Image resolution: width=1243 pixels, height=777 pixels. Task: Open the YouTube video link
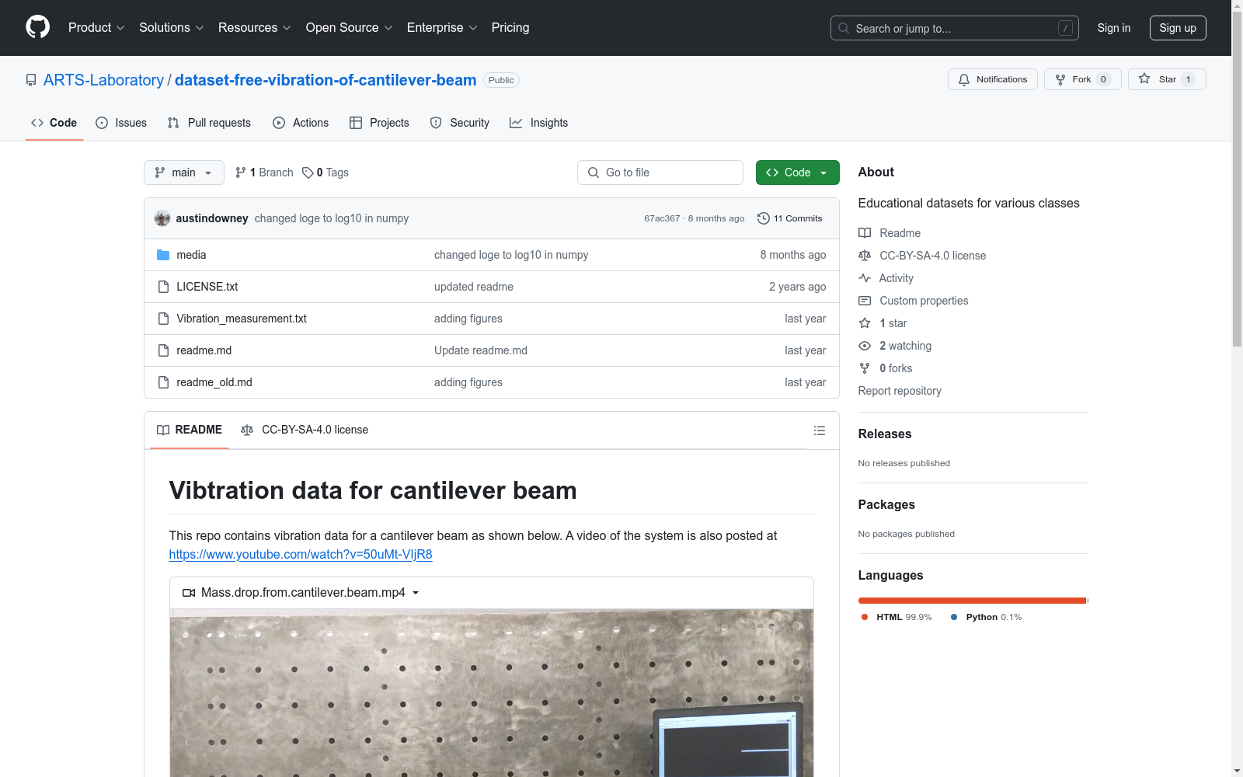301,555
